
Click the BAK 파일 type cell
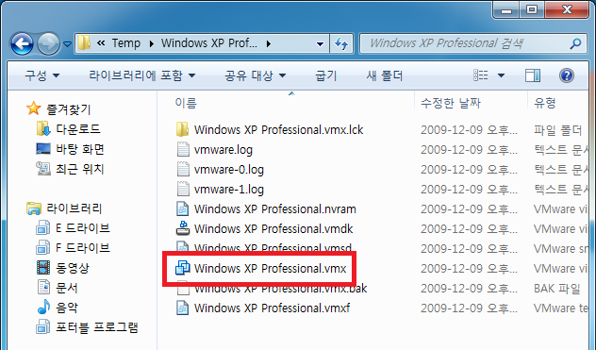556,289
